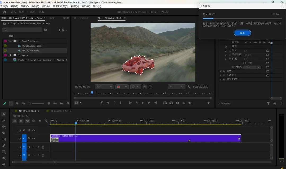Image resolution: width=286 pixels, height=169 pixels.
Task: Select the Slip tool
Action: [4, 139]
